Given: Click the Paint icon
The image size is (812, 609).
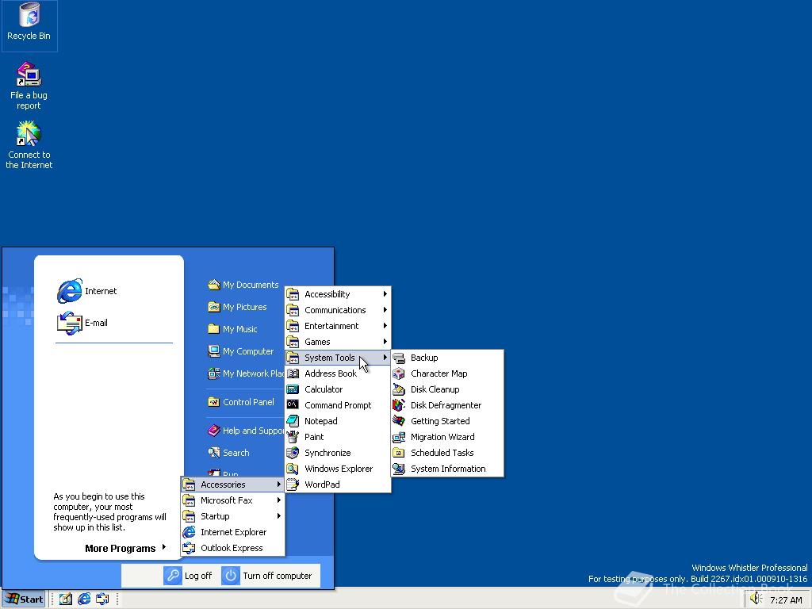Looking at the screenshot, I should coord(293,437).
